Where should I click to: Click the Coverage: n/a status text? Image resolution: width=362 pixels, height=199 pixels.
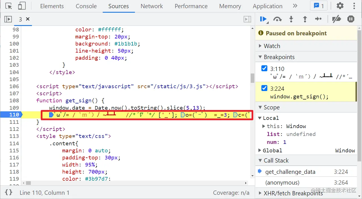click(x=231, y=192)
